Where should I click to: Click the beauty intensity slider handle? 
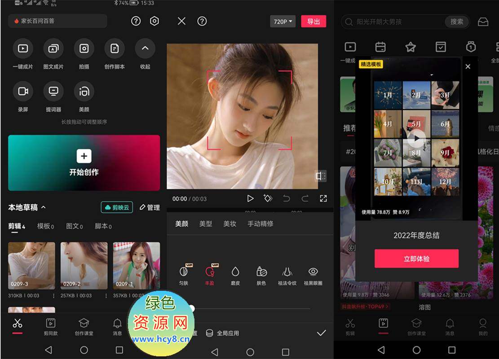point(192,308)
